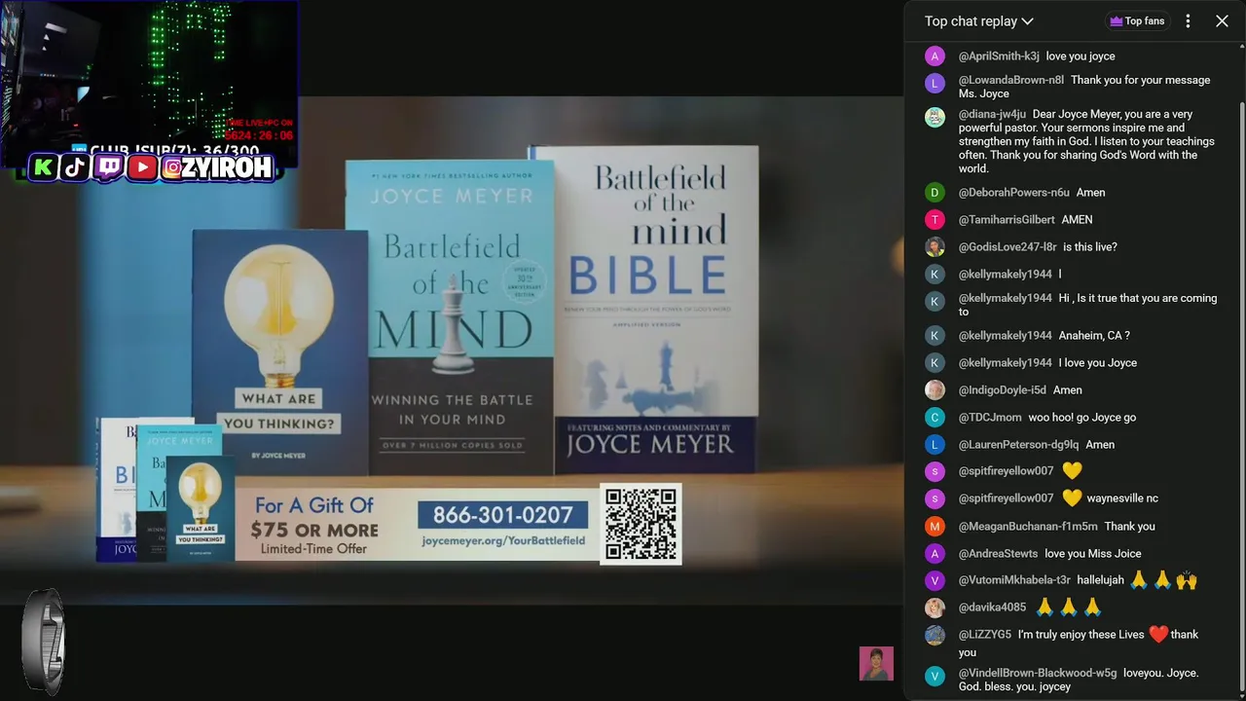Click @DeborahPowers-n6u's green avatar

[x=934, y=193]
